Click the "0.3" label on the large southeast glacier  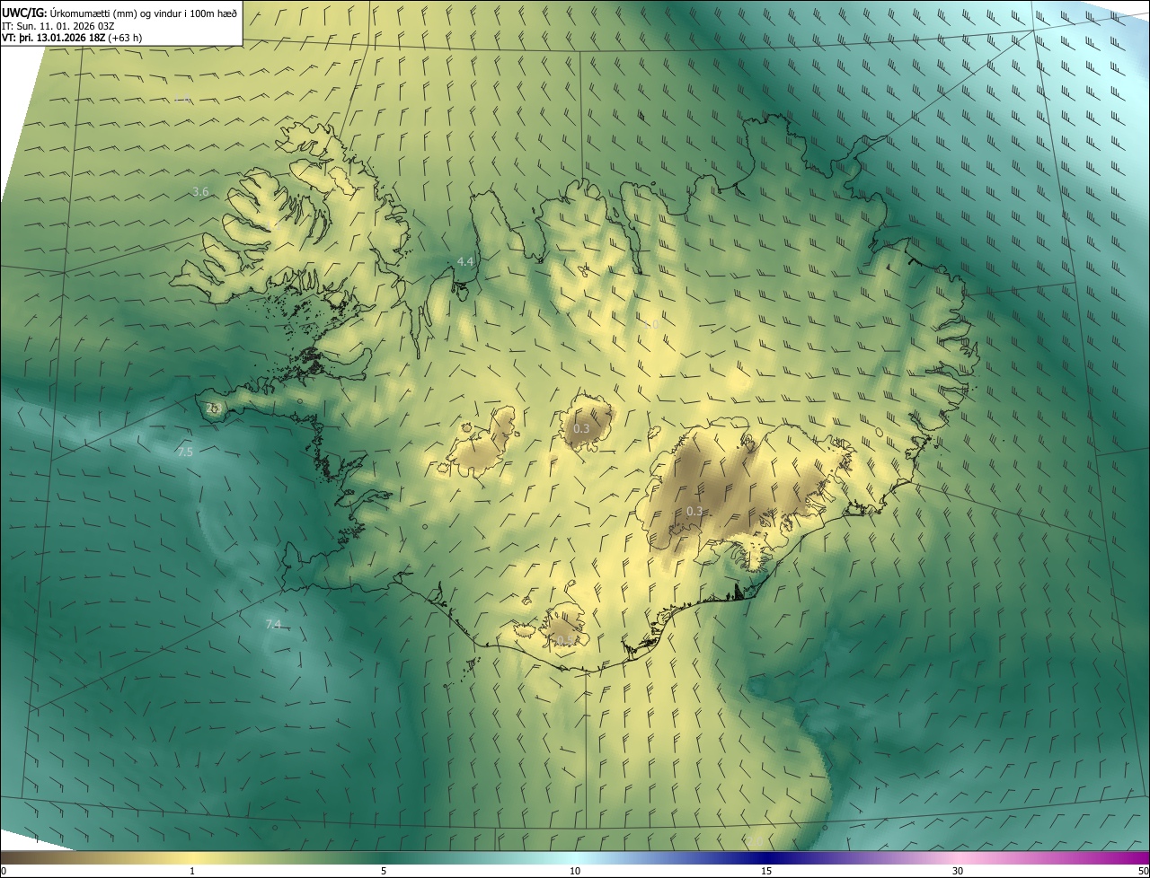694,512
